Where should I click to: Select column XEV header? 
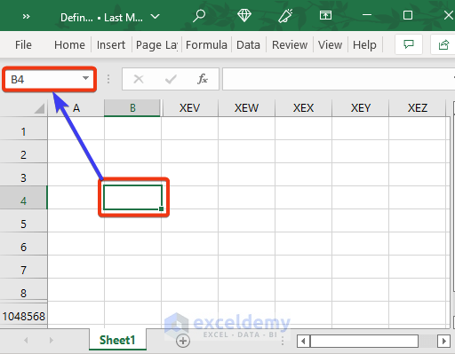(189, 108)
